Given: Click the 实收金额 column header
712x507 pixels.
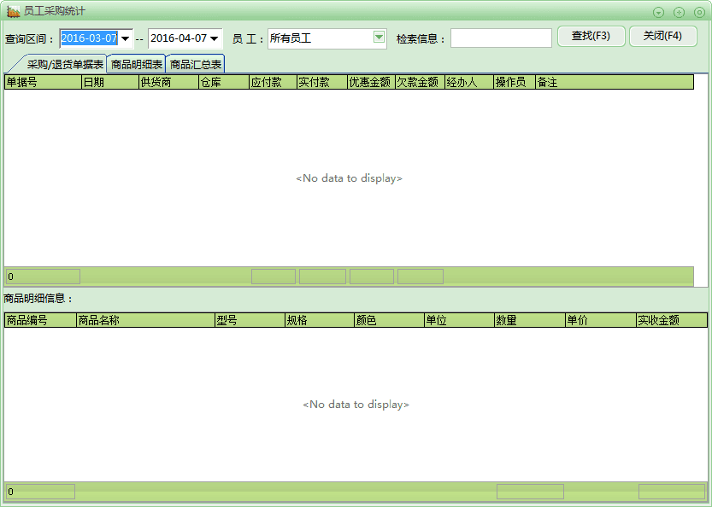Looking at the screenshot, I should click(671, 320).
